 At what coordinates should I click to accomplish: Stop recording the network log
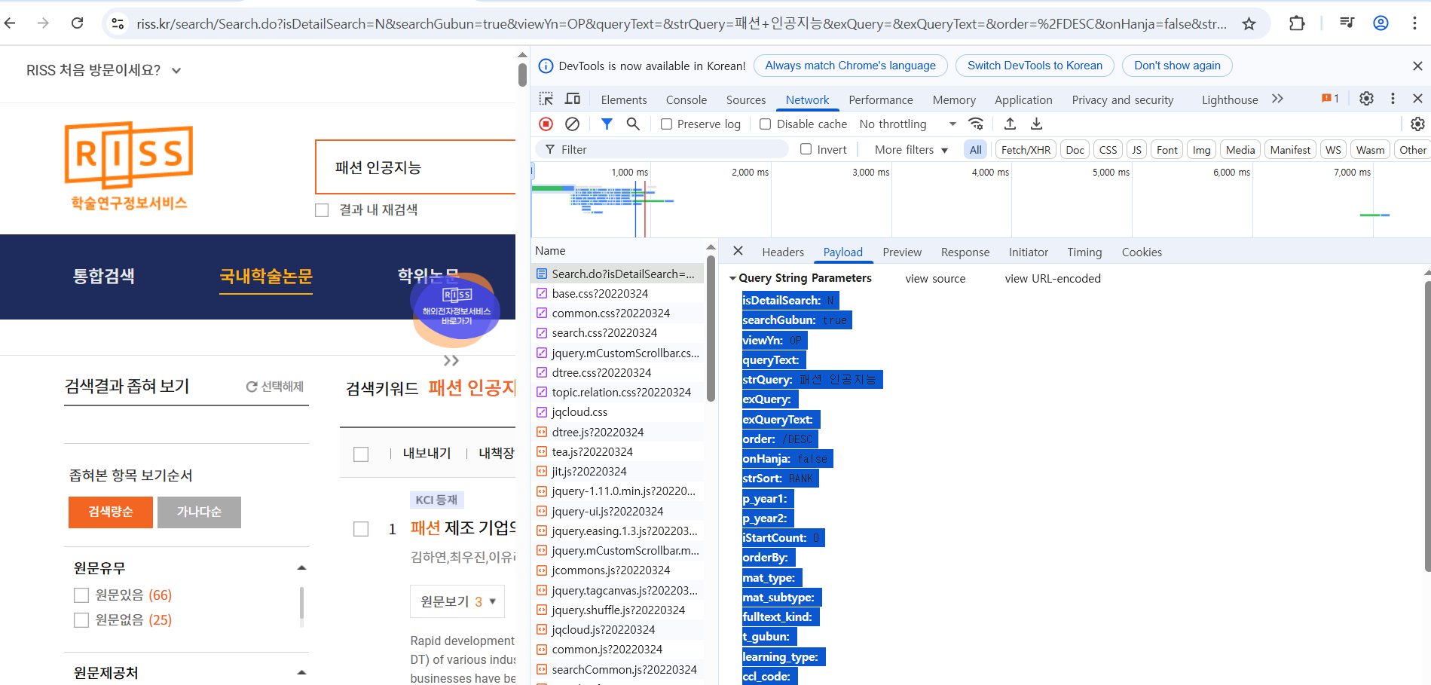pos(546,124)
